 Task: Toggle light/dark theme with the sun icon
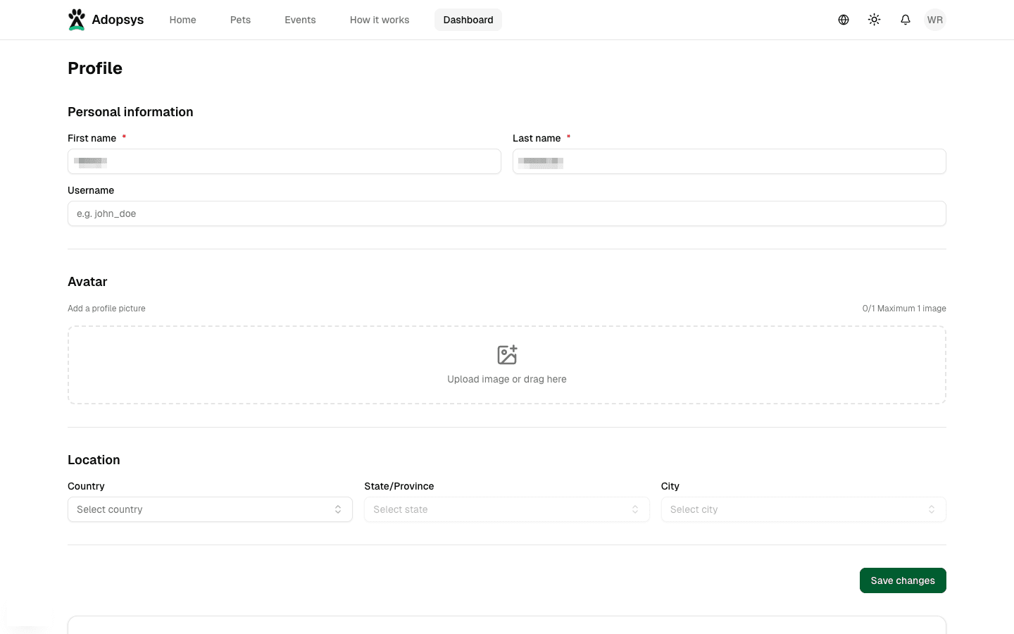874,20
